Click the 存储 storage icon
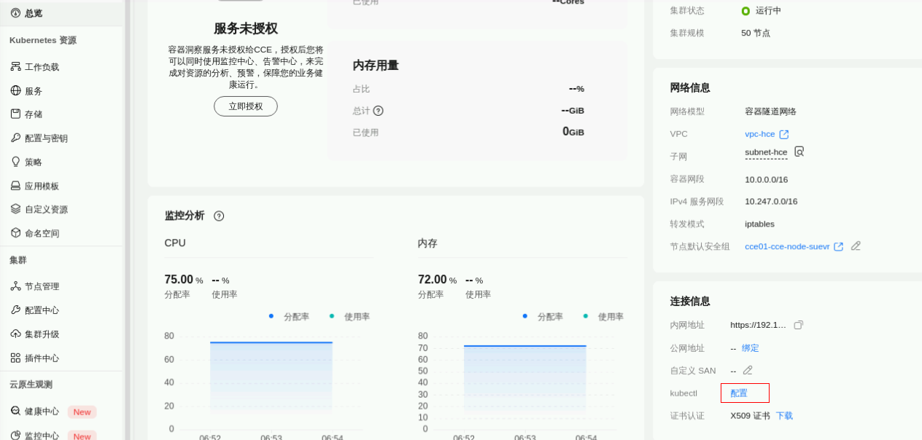 [x=15, y=114]
